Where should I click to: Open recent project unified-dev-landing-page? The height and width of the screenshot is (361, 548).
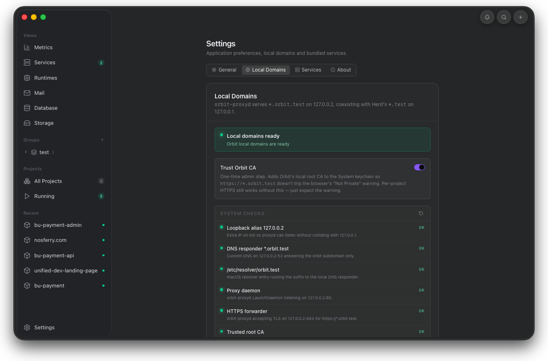click(x=64, y=270)
